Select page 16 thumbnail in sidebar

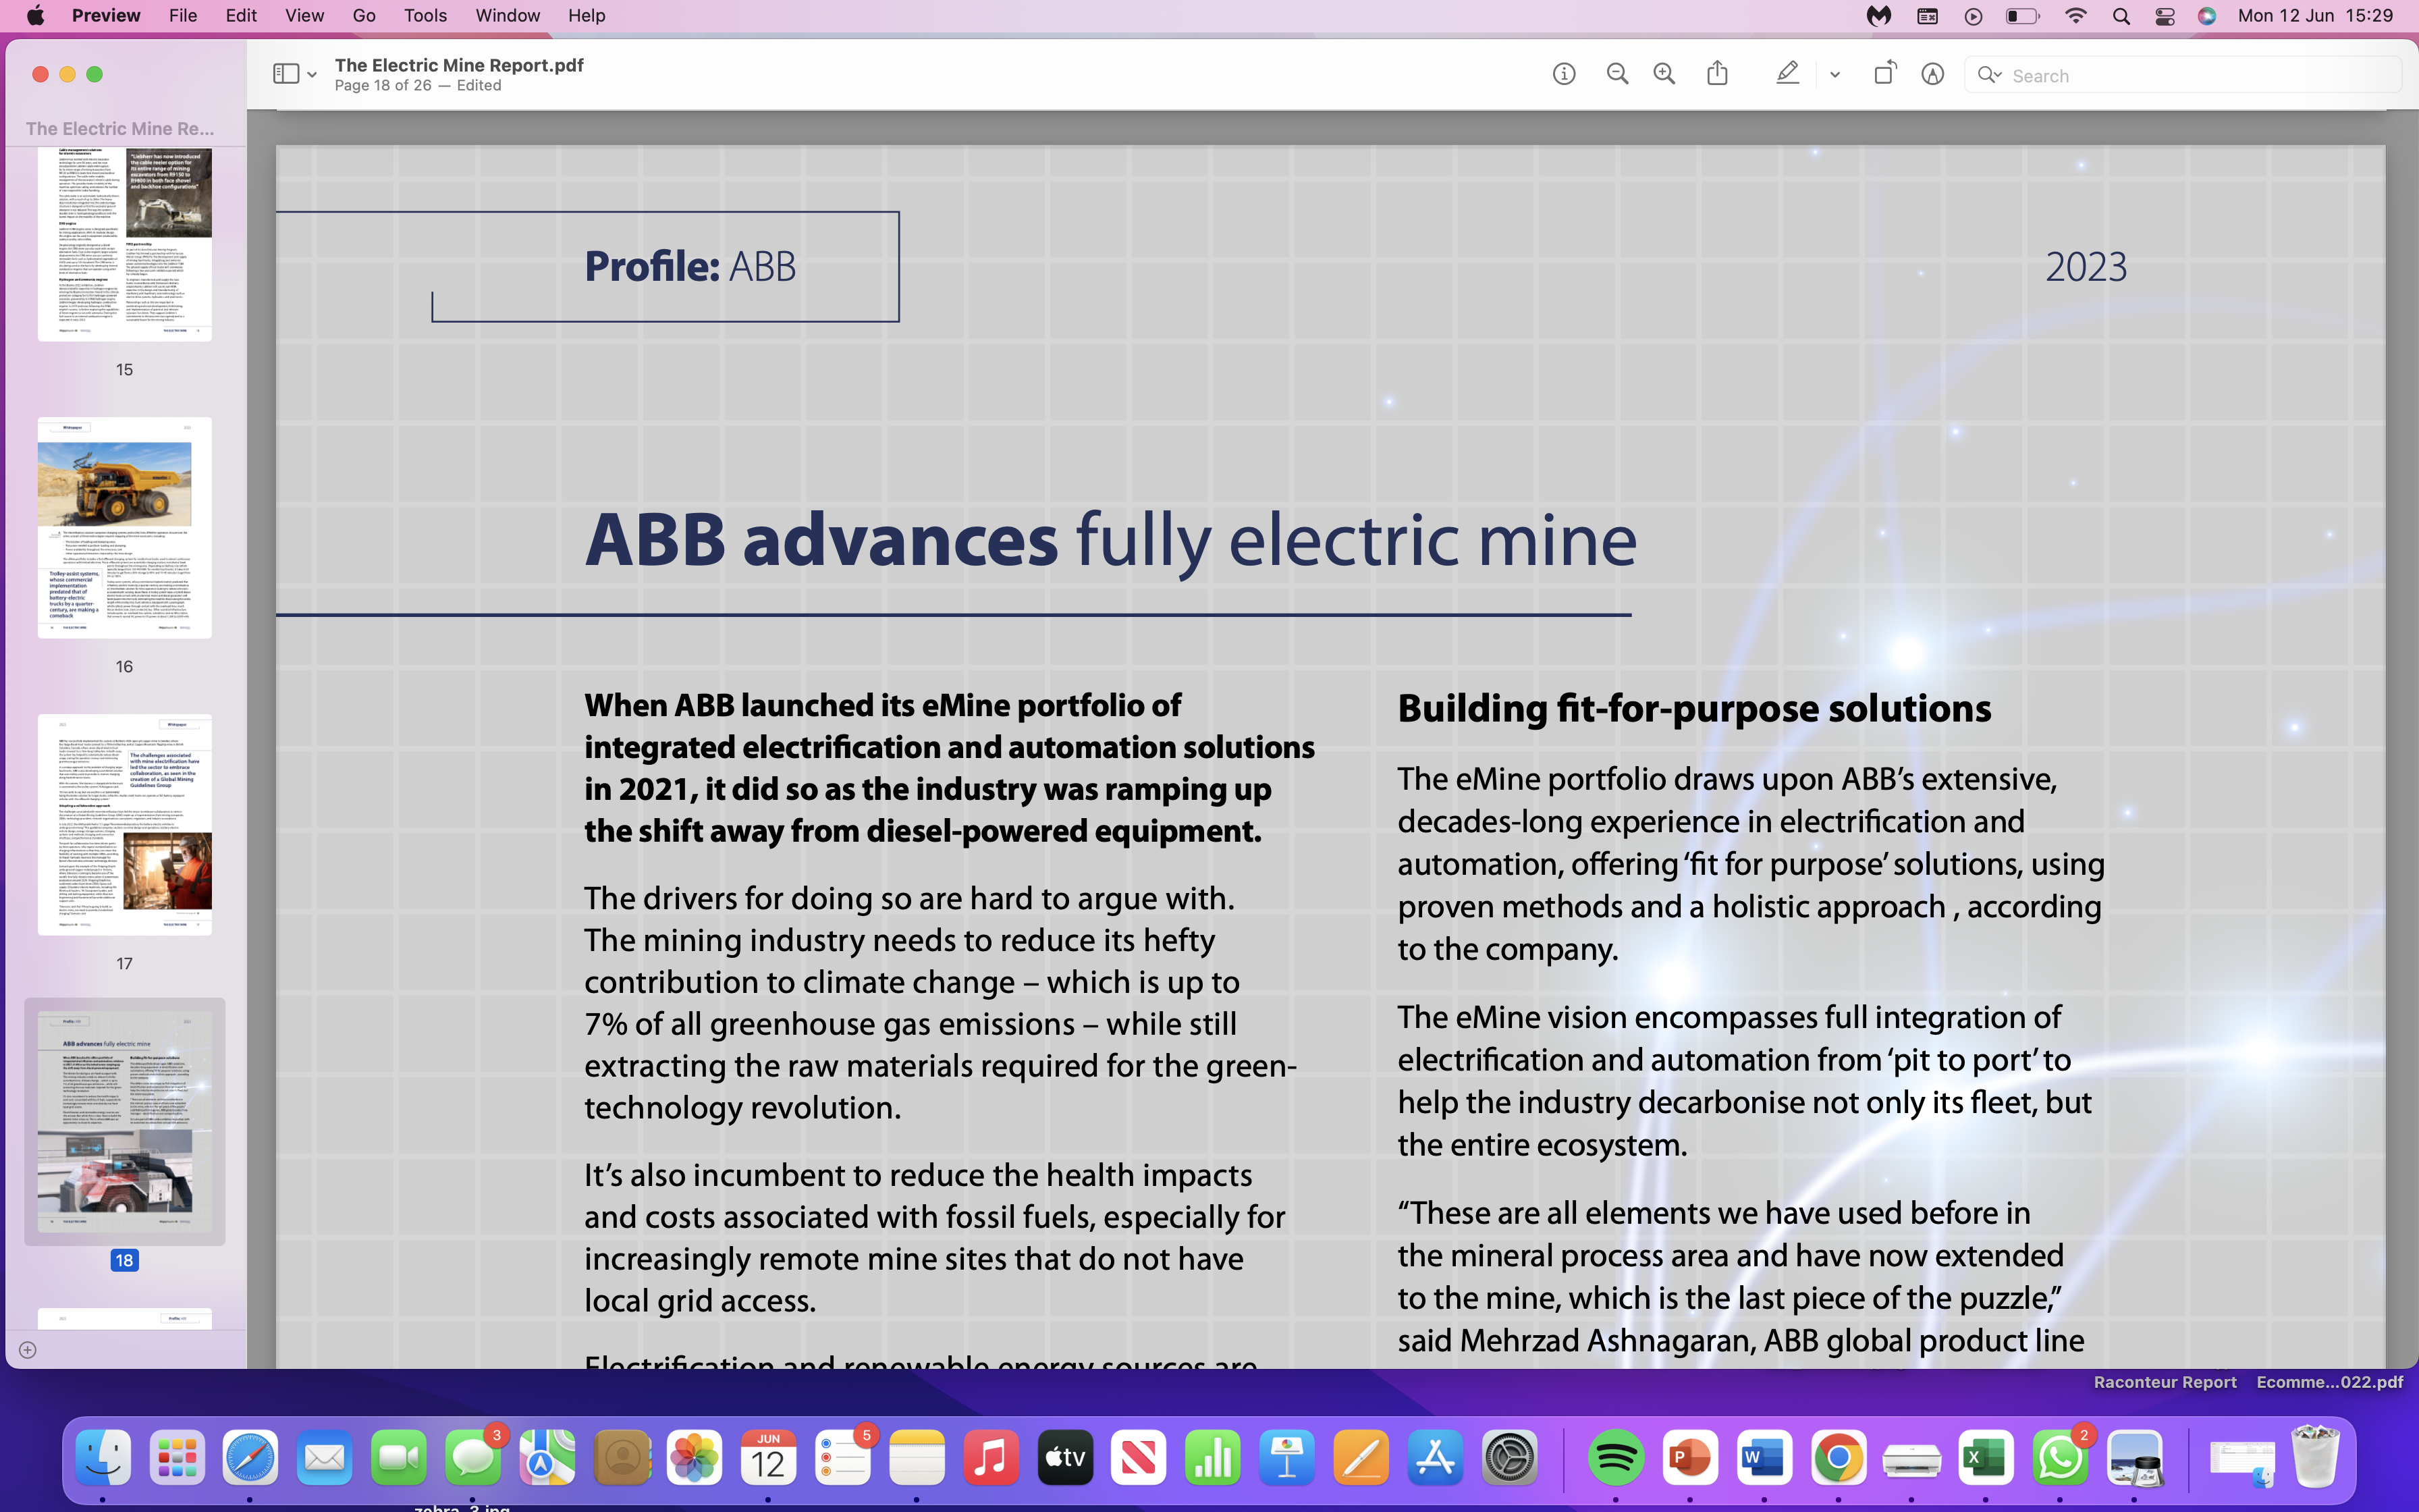(124, 527)
